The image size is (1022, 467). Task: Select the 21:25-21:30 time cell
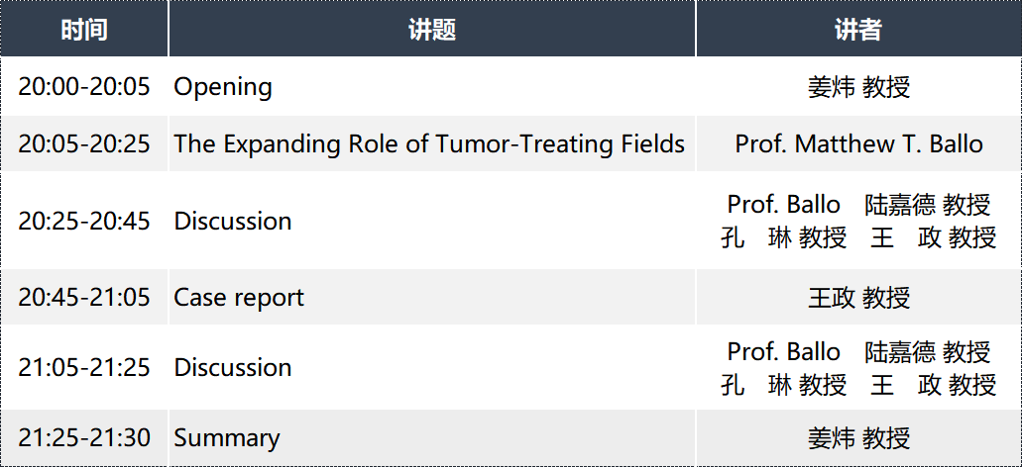click(84, 437)
